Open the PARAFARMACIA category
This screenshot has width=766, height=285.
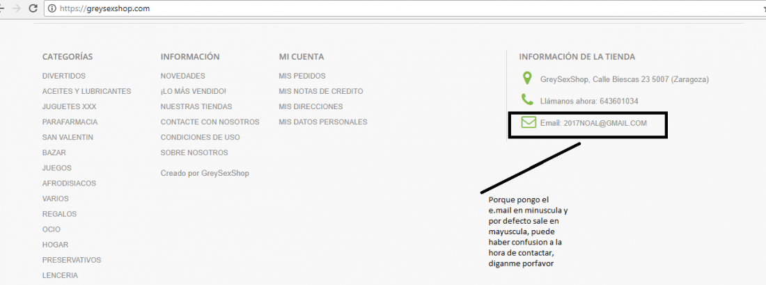pos(70,122)
